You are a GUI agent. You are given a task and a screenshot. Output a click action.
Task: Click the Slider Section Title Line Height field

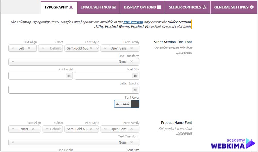(x=41, y=76)
